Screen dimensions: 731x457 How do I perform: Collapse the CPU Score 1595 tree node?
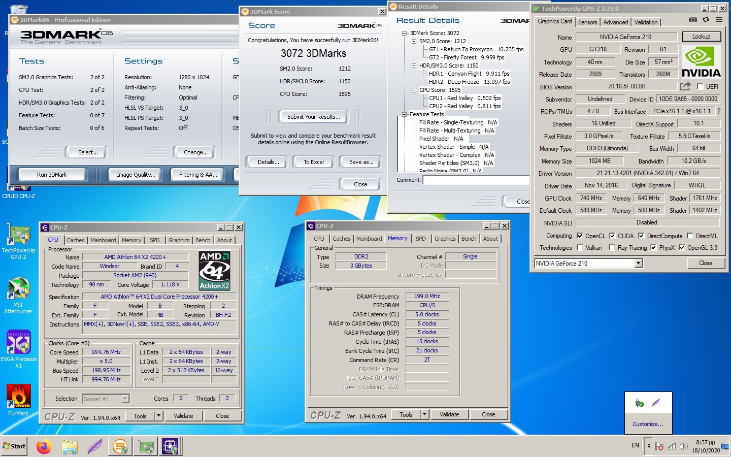pos(414,90)
